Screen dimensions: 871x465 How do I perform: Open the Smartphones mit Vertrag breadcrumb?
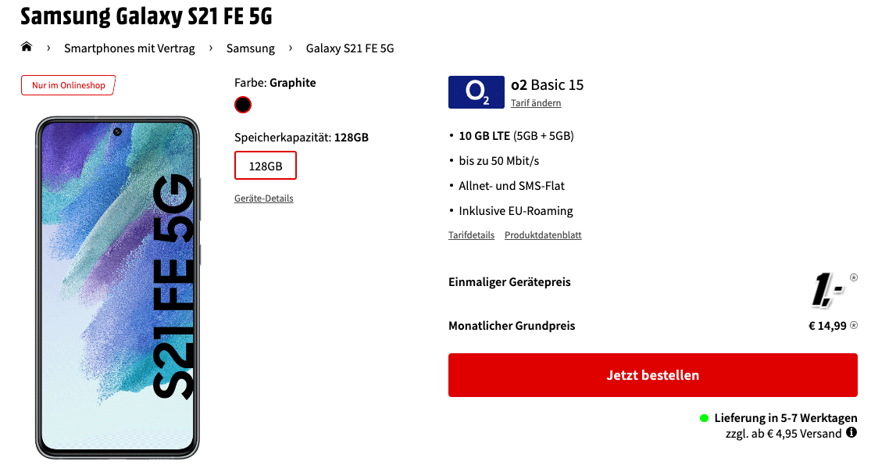[x=130, y=48]
